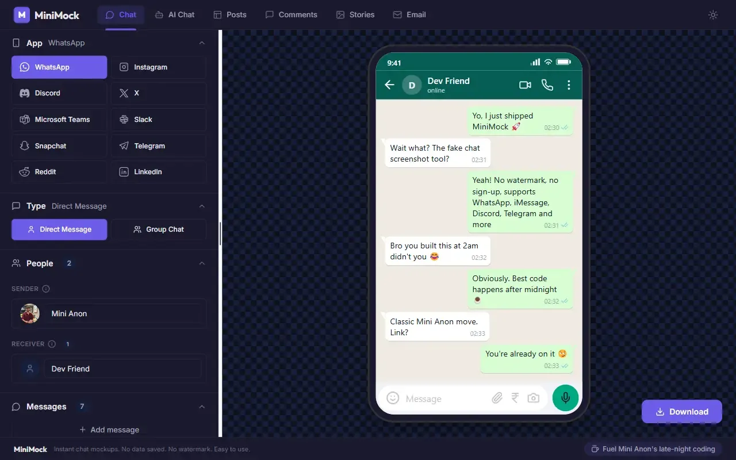The image size is (736, 460).
Task: Click the Mini Anon sender name field
Action: 124,313
